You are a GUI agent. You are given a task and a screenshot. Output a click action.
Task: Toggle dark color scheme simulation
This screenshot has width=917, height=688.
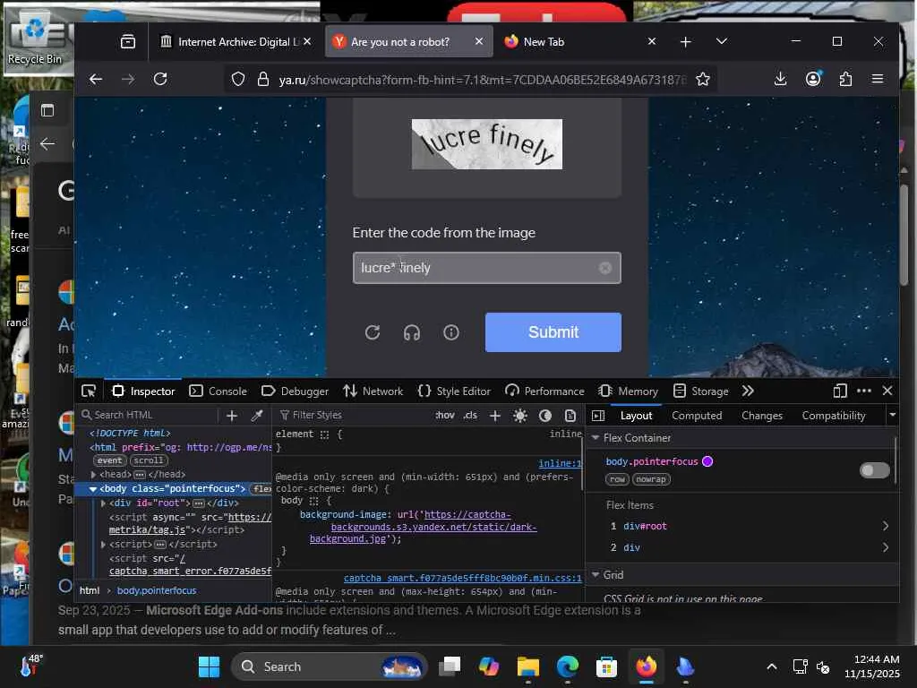[x=545, y=416]
